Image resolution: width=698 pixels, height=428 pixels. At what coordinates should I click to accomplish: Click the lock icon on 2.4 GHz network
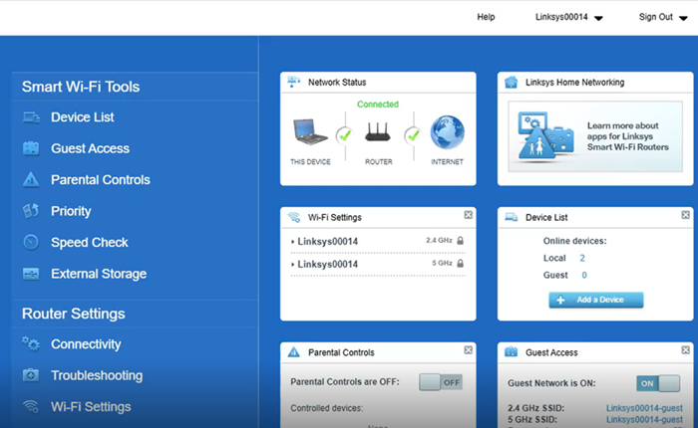click(461, 241)
